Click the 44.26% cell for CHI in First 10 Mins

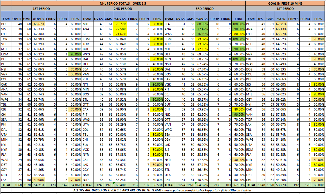pos(281,180)
